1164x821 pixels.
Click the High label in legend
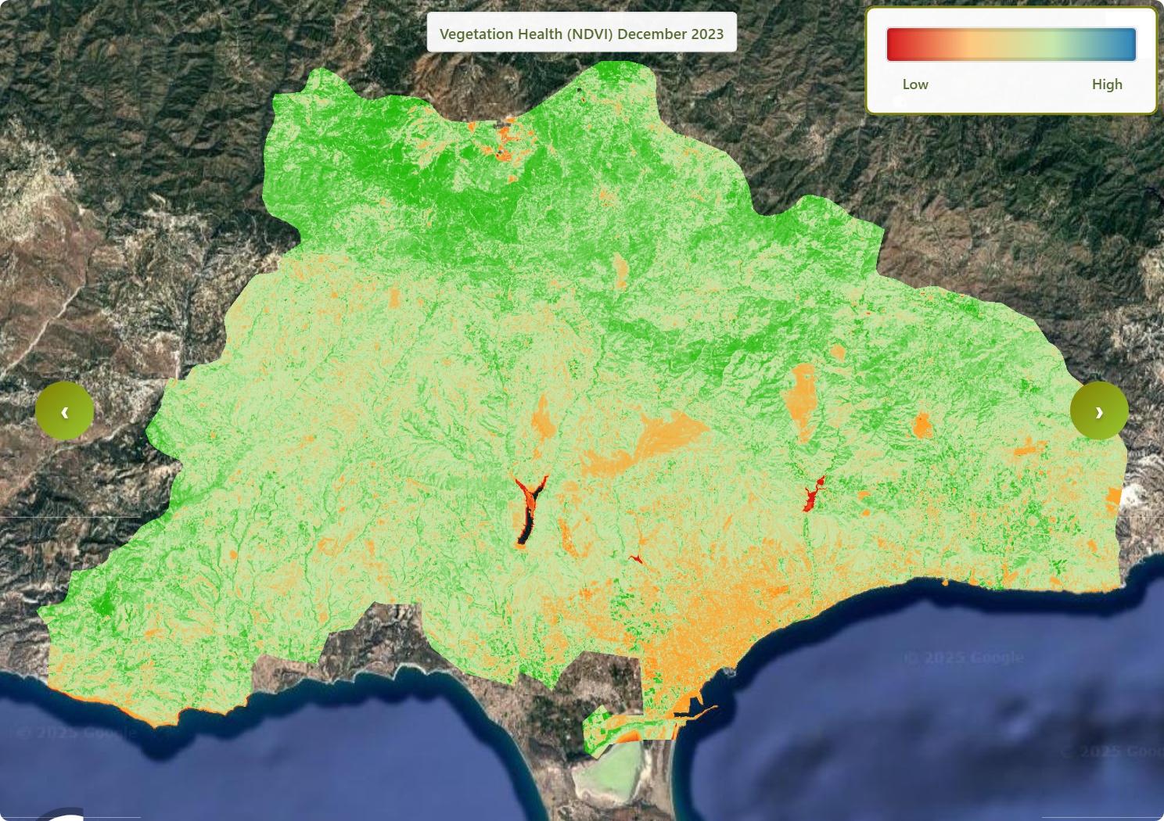1106,84
